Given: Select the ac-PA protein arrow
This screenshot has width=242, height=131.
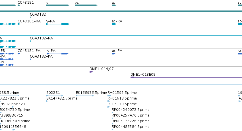Looking at the screenshot, I should pos(113,54).
